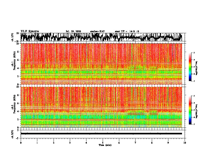Click the ch.1(V) waveform axis label
The height and width of the screenshot is (160, 208).
13,37
